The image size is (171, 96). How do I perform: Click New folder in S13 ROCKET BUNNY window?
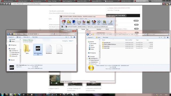35,37
